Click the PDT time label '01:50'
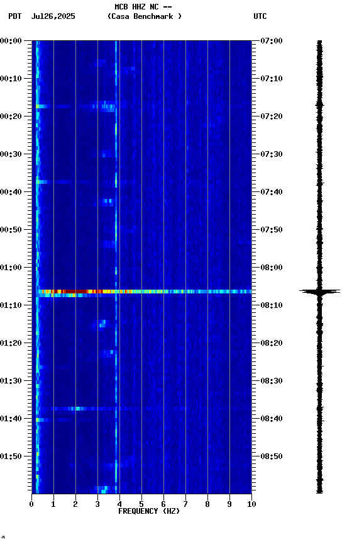Image resolution: width=347 pixels, height=544 pixels. tap(11, 456)
